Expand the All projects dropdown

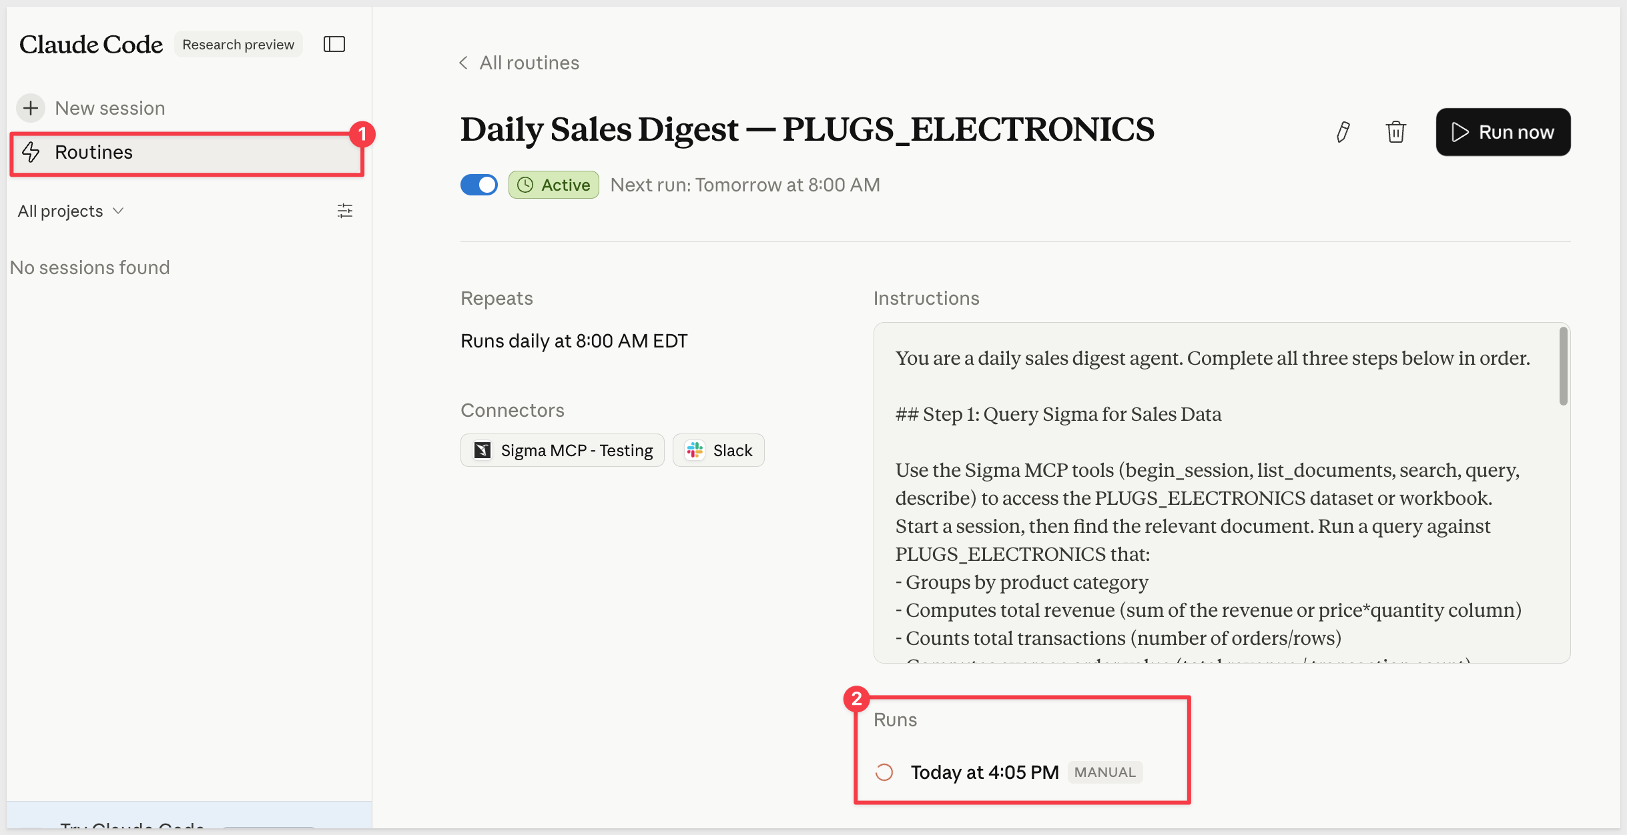tap(71, 211)
